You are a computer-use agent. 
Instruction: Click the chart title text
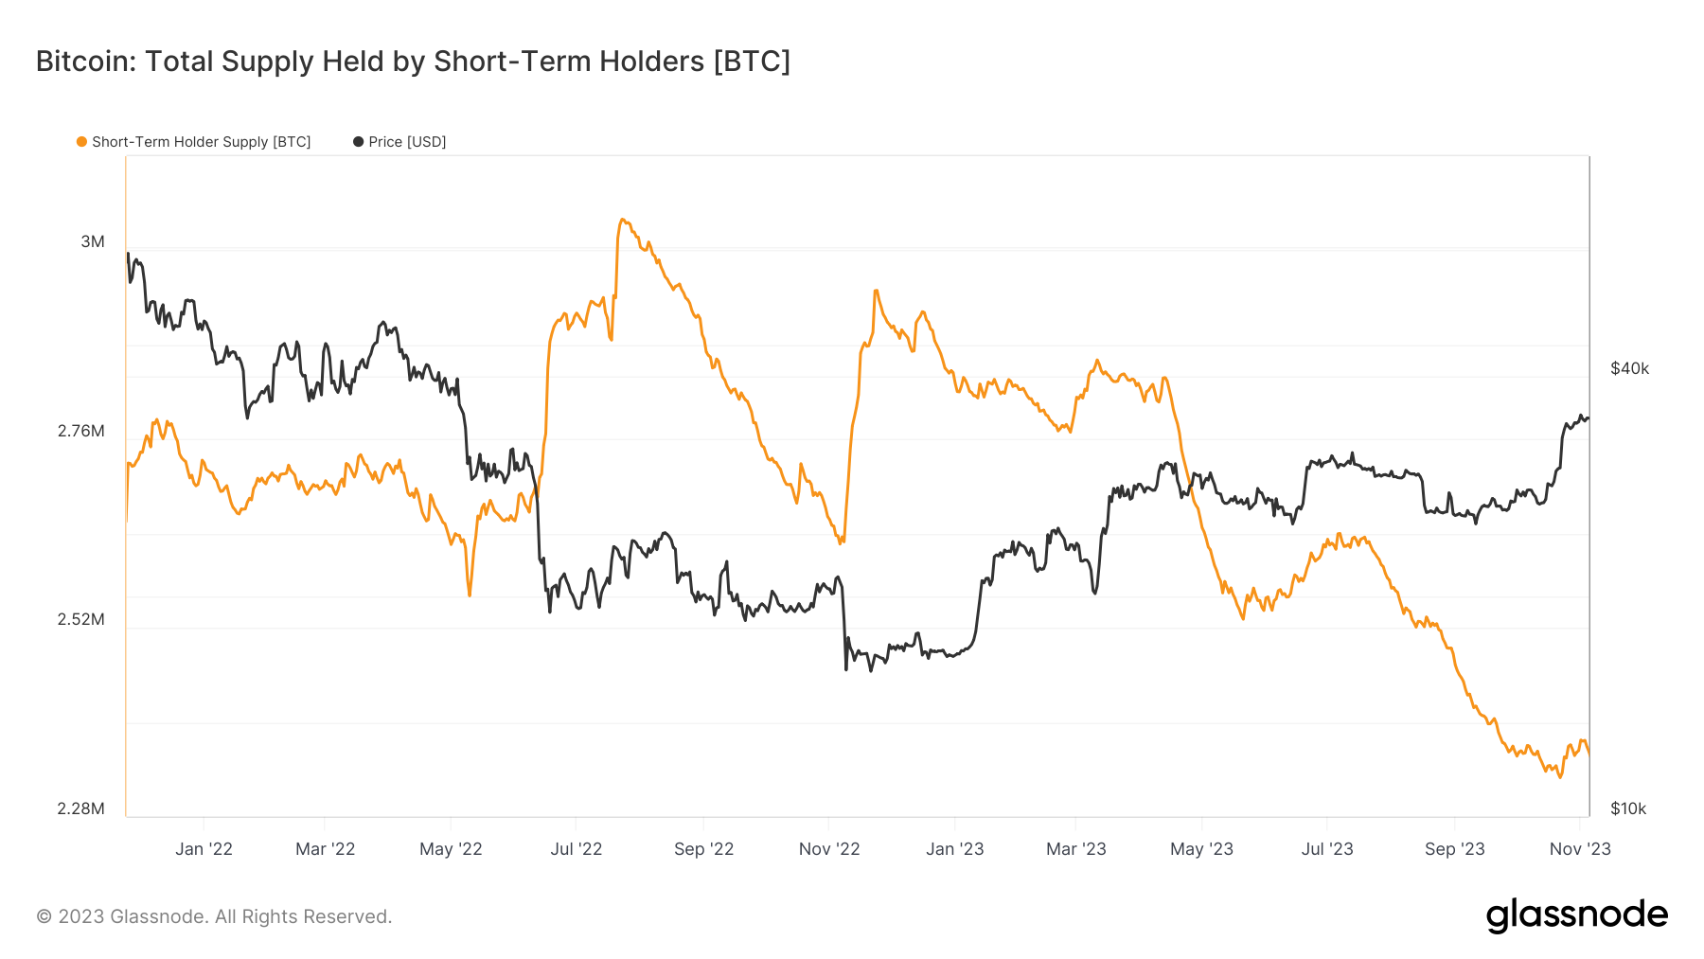click(x=413, y=62)
